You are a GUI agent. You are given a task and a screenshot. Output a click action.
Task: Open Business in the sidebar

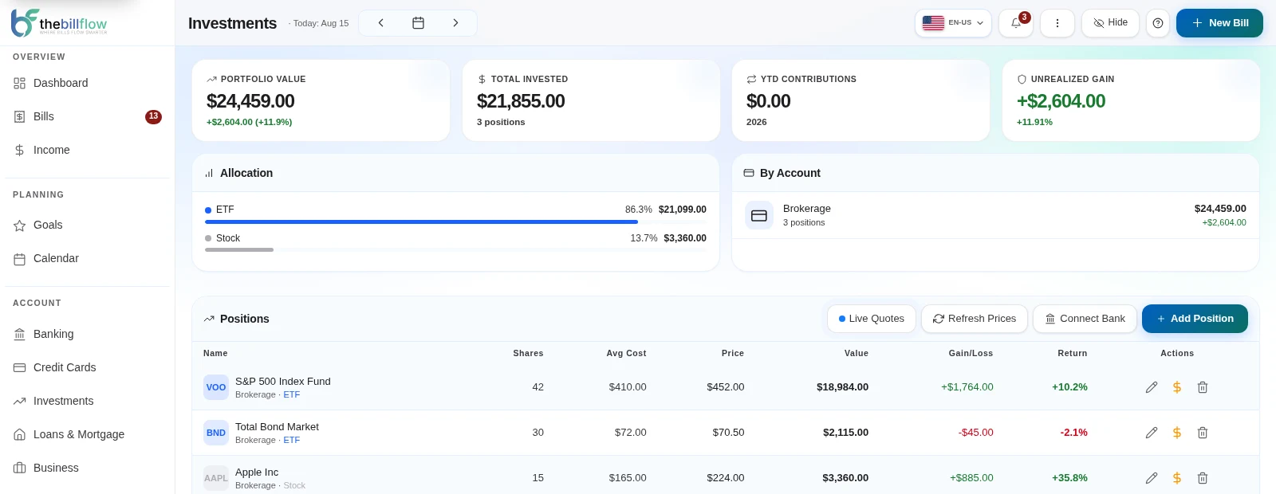[x=88, y=468]
